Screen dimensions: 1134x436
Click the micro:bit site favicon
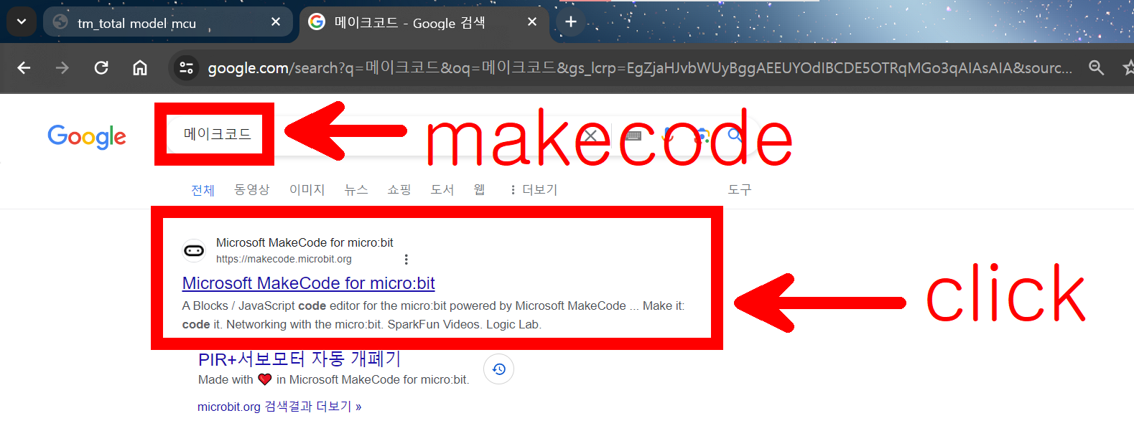click(194, 250)
